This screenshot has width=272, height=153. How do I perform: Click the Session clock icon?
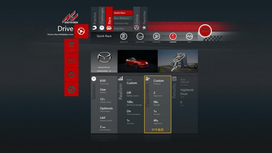(x=94, y=79)
